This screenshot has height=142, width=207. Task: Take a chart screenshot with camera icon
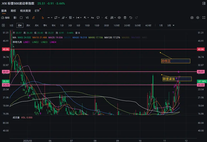point(192,18)
